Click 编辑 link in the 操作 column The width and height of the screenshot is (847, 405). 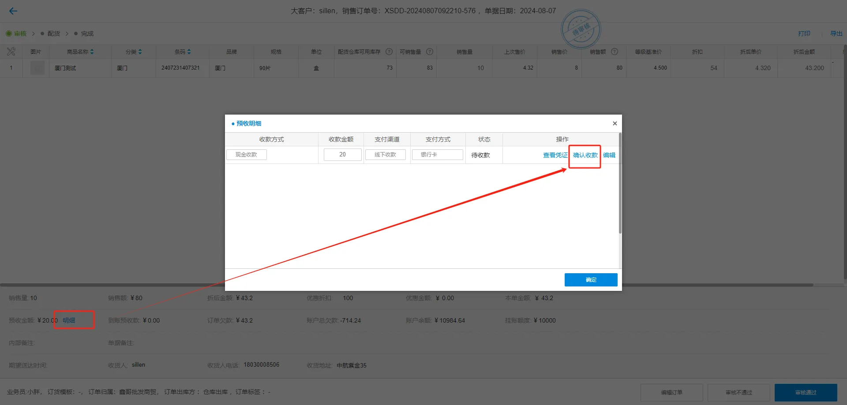(x=609, y=155)
